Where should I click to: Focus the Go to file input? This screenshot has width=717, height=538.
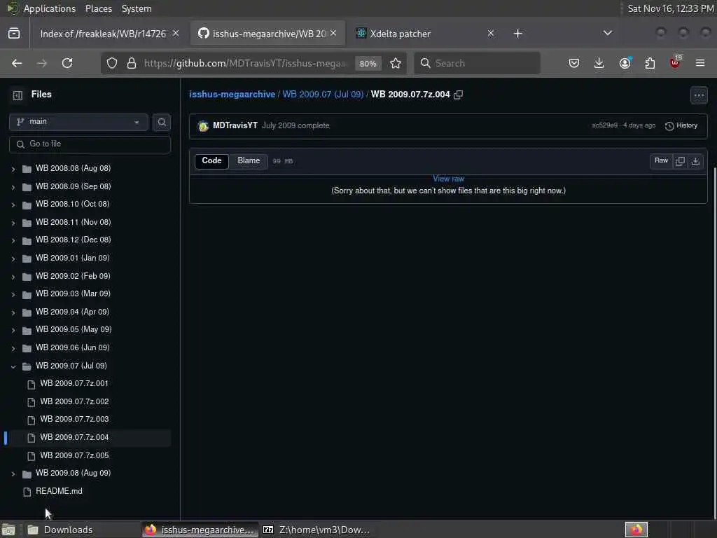coord(90,144)
